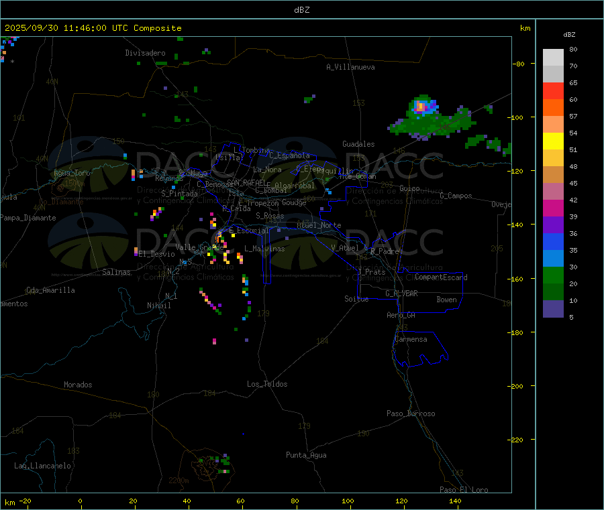Click the 'dBZ' label above the color legend
Viewport: 604px width, 510px height.
pos(569,35)
